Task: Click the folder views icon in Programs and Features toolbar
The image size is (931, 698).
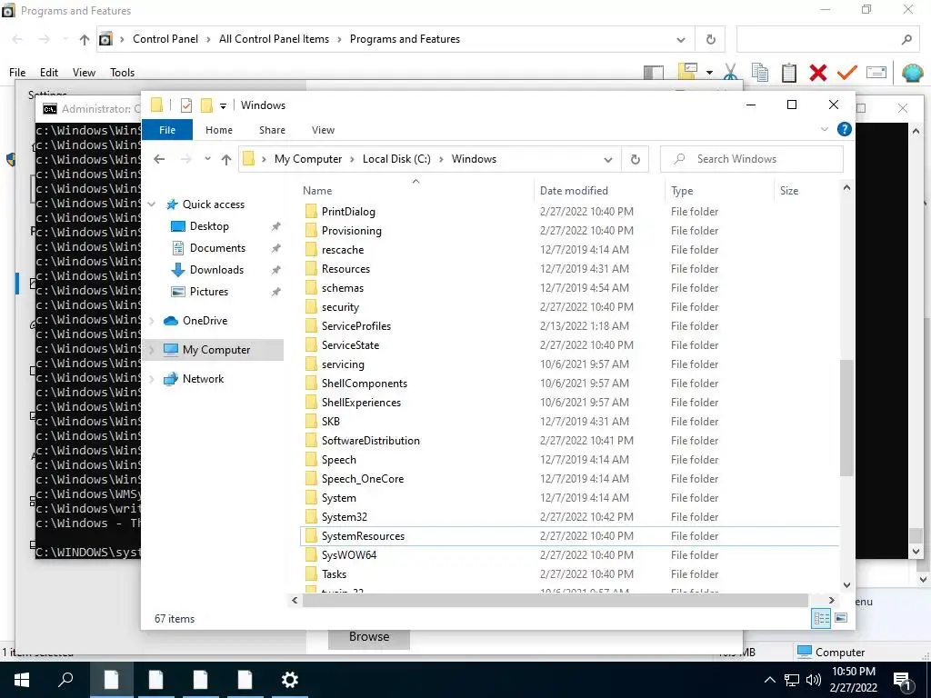Action: pos(687,72)
